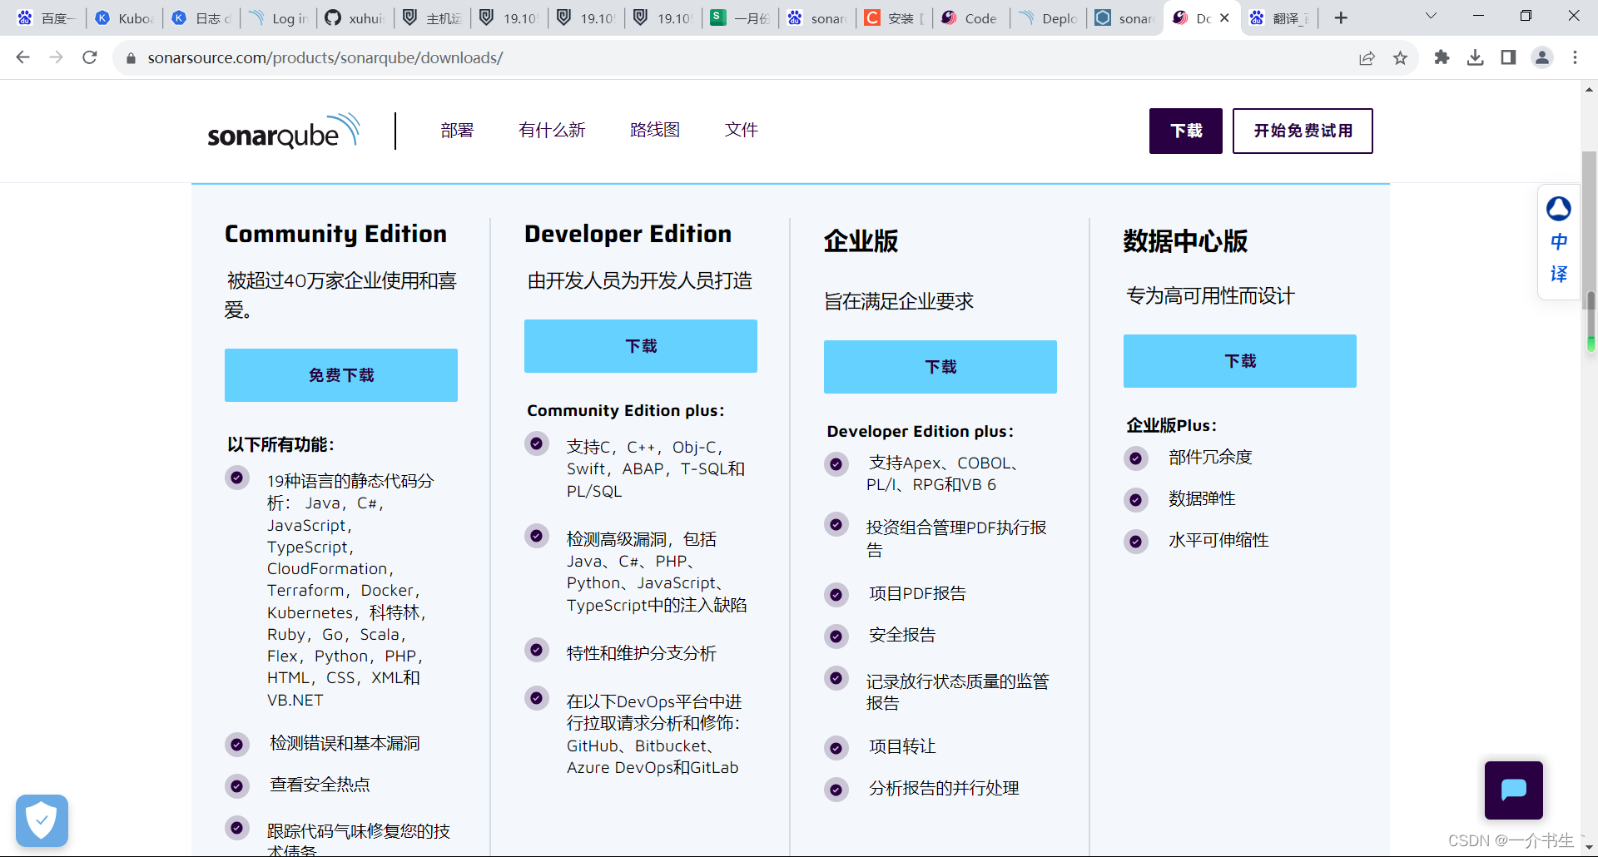The height and width of the screenshot is (857, 1598).
Task: Click 企业版 下载 button
Action: click(x=940, y=367)
